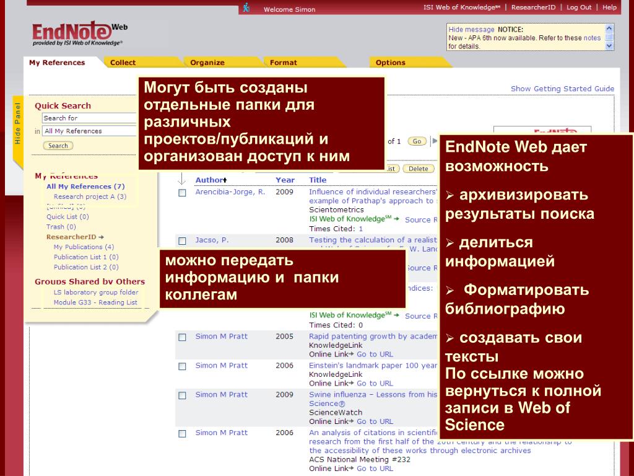634x476 pixels.
Task: Switch to the Collect tab
Action: click(123, 63)
